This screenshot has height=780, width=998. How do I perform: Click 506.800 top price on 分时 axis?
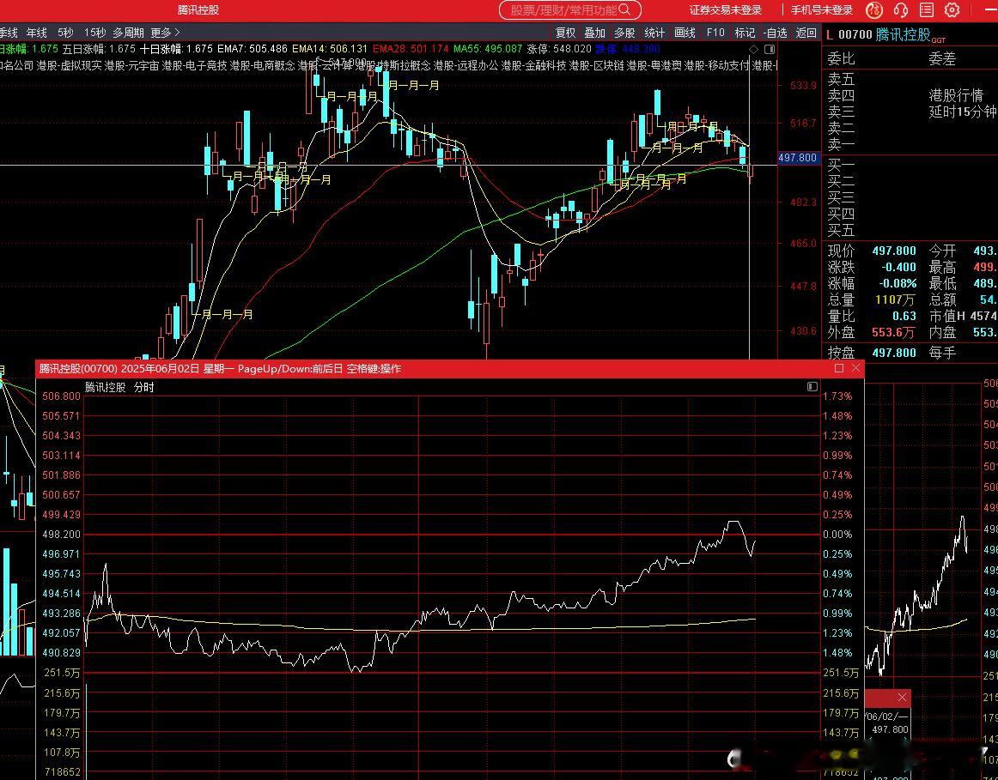pos(61,396)
